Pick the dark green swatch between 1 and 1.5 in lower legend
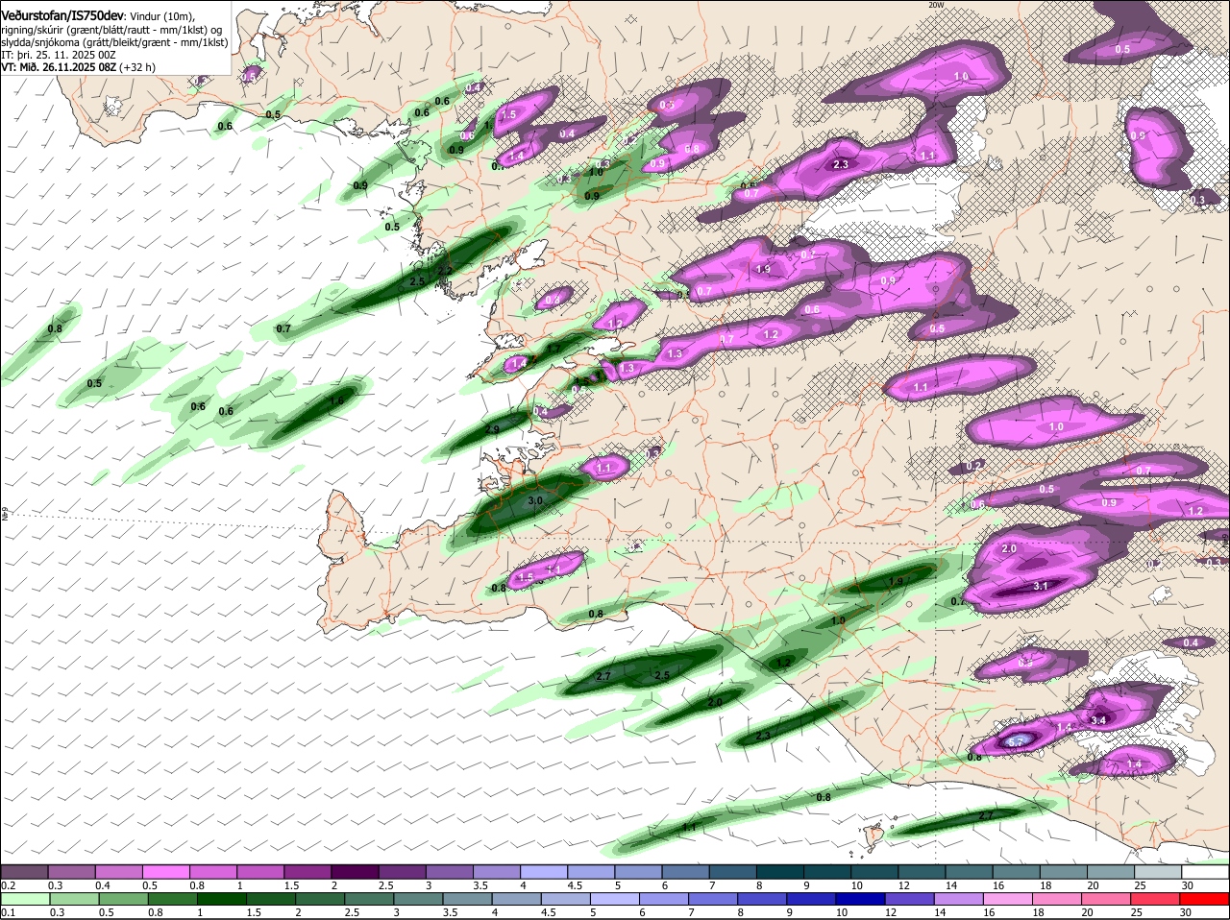Viewport: 1230px width, 920px height. [221, 898]
